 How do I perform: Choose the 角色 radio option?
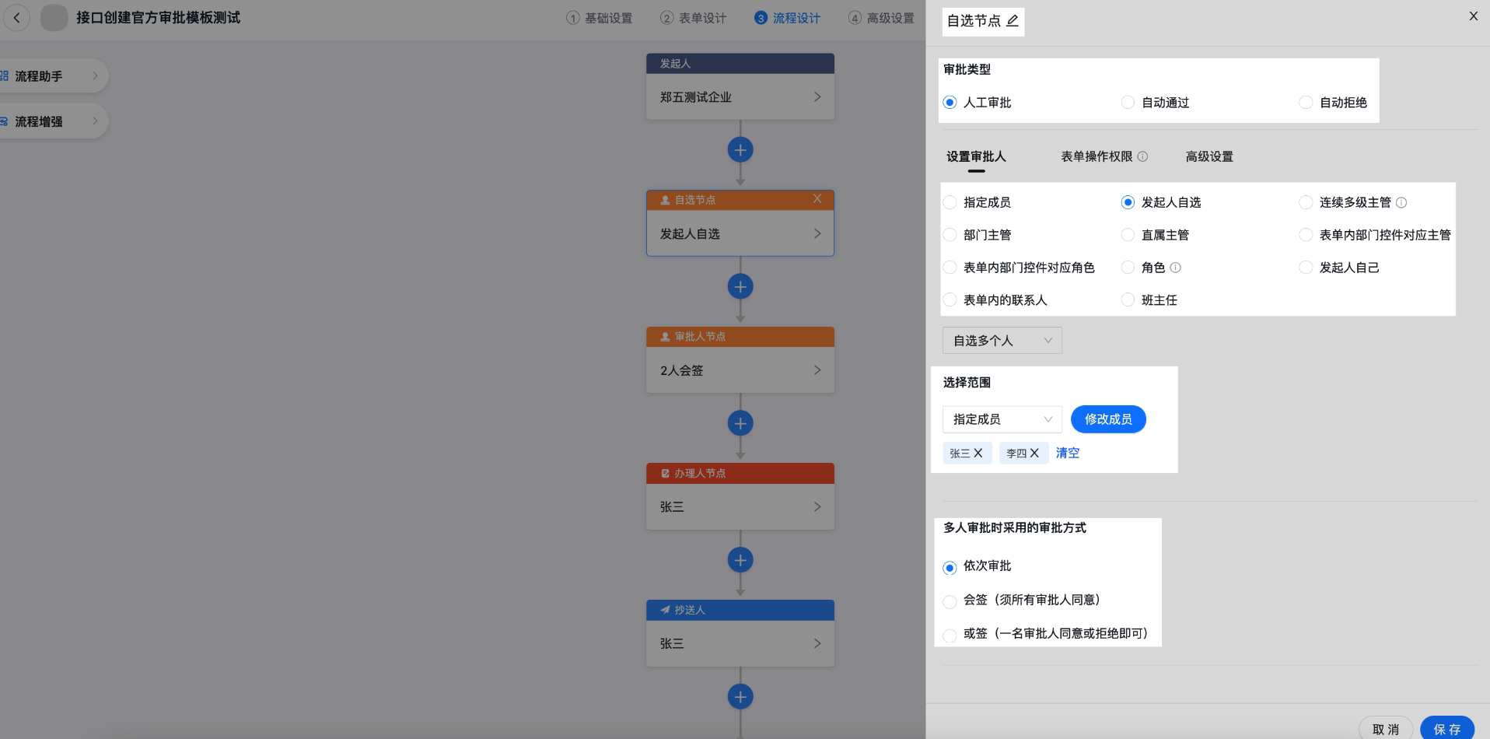[x=1128, y=268]
